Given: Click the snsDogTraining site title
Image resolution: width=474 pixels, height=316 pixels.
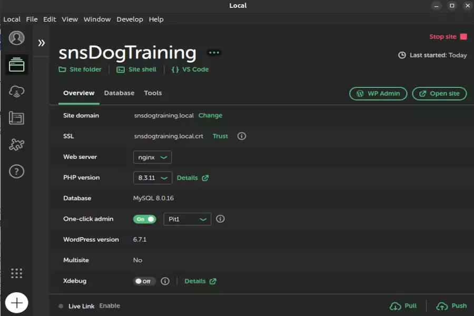Looking at the screenshot, I should coord(127,53).
